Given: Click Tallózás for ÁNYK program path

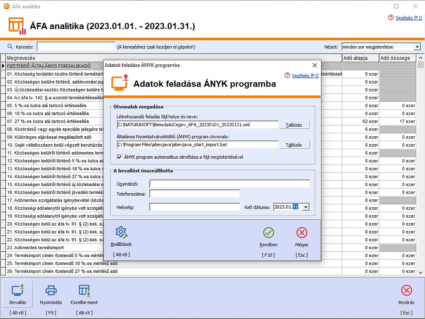Looking at the screenshot, I should click(294, 145).
